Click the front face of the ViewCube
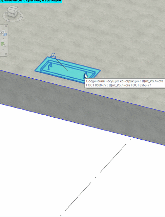The image size is (165, 217). pyautogui.click(x=11, y=13)
